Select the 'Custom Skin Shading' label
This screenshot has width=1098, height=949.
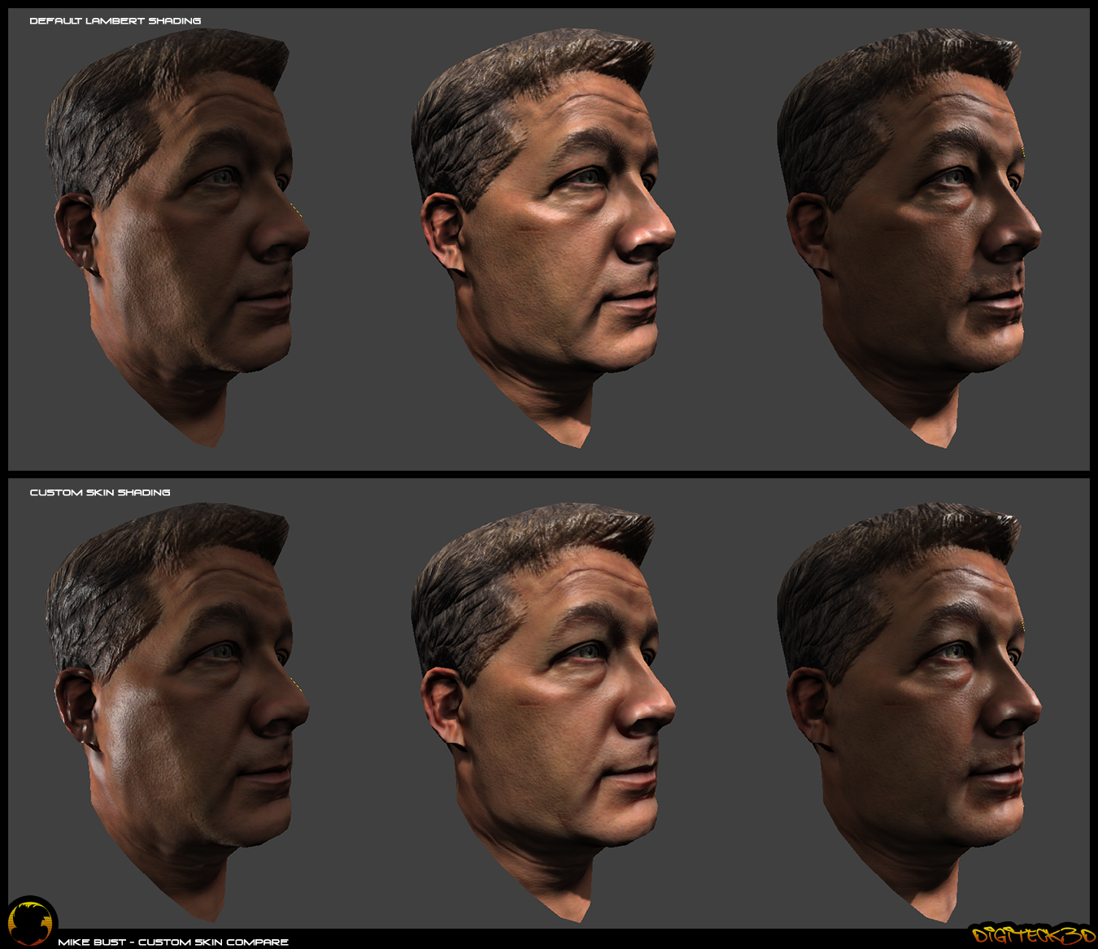pos(100,493)
